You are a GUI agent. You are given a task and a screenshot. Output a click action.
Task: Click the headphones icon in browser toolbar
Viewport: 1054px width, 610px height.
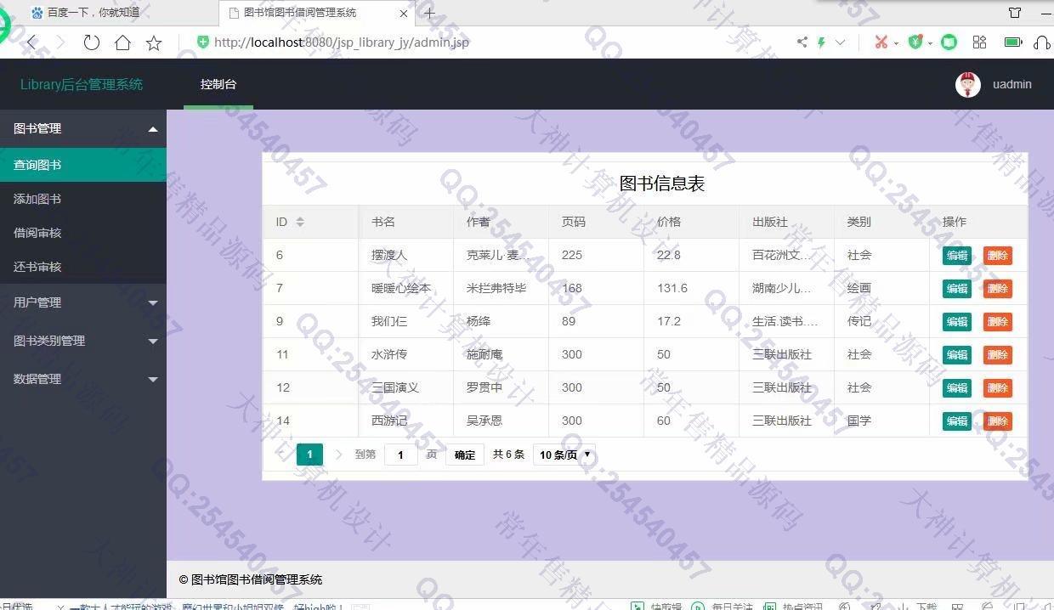click(x=1042, y=42)
